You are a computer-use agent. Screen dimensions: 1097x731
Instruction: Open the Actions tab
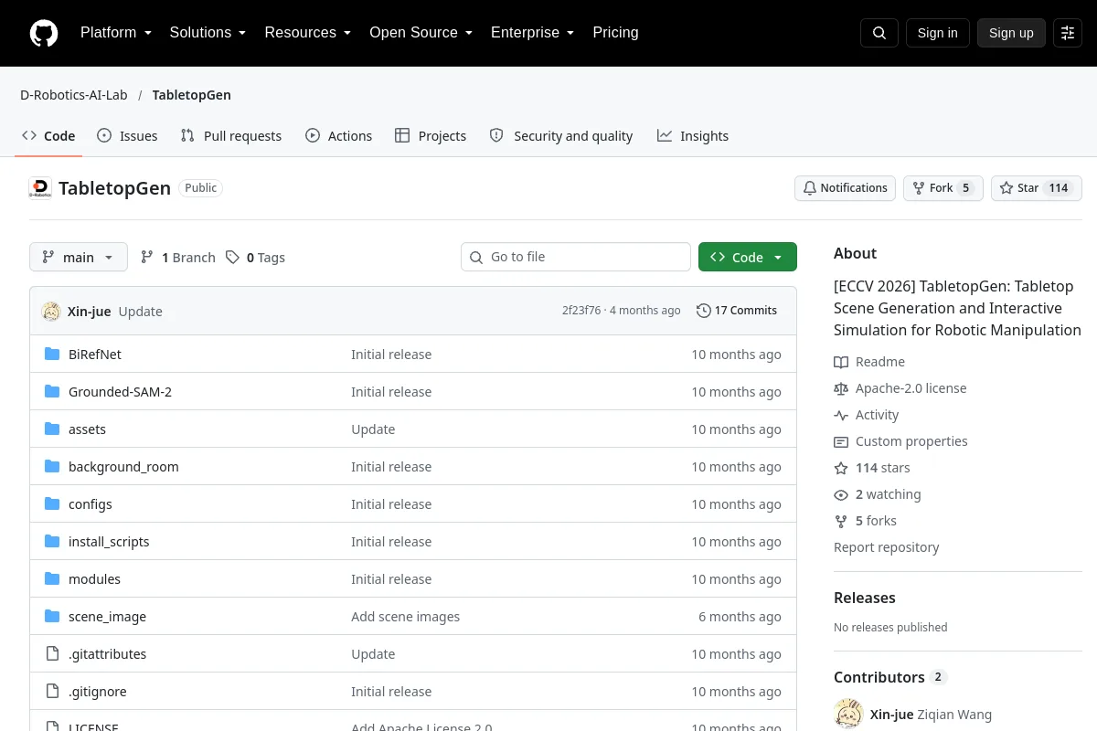tap(339, 136)
